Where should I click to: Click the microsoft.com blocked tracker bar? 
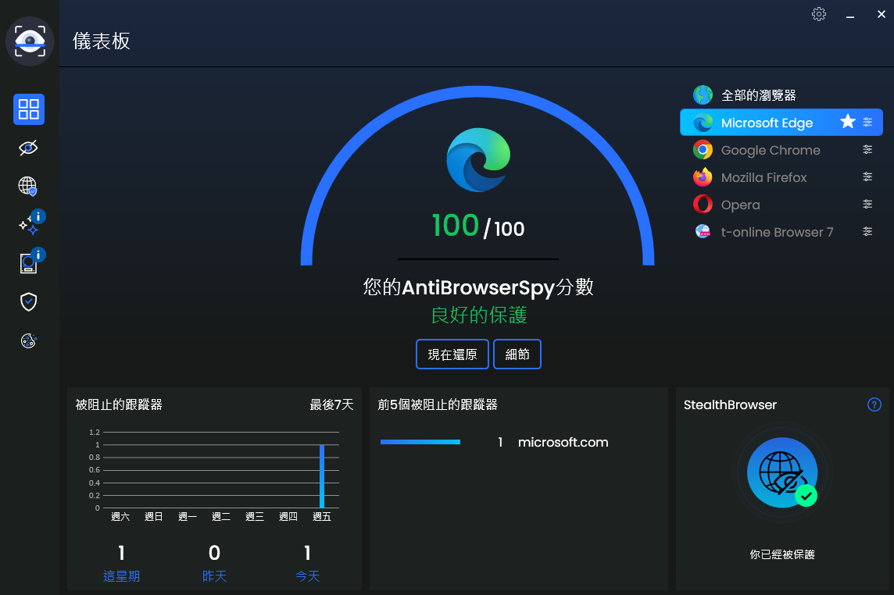click(x=420, y=442)
